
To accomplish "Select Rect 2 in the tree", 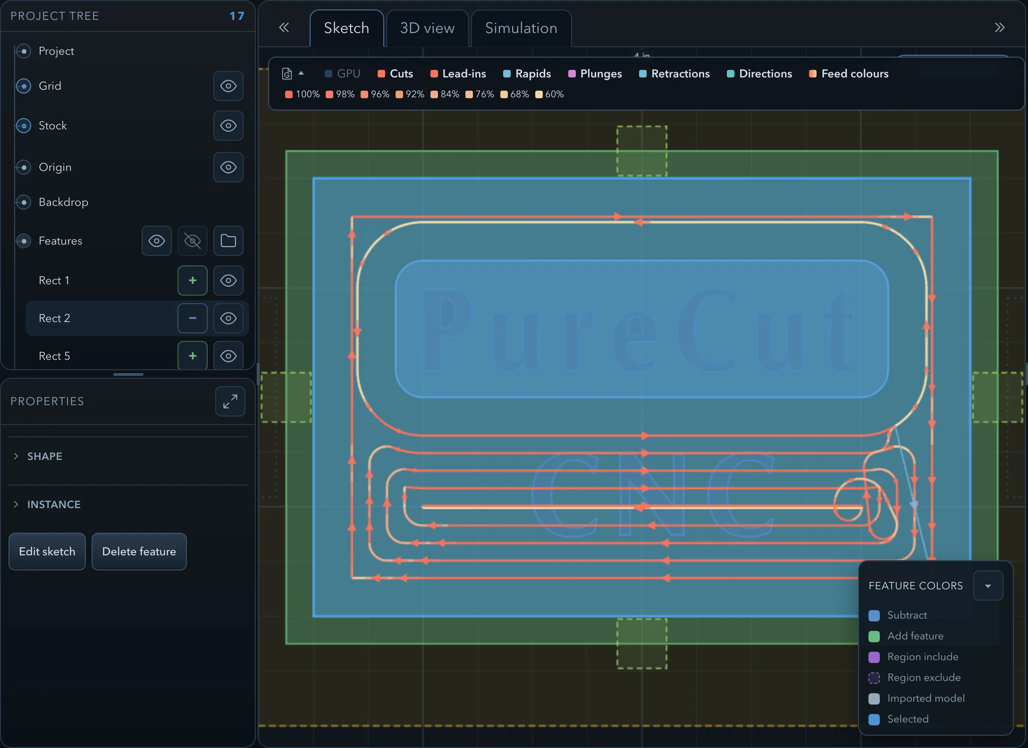I will [54, 318].
